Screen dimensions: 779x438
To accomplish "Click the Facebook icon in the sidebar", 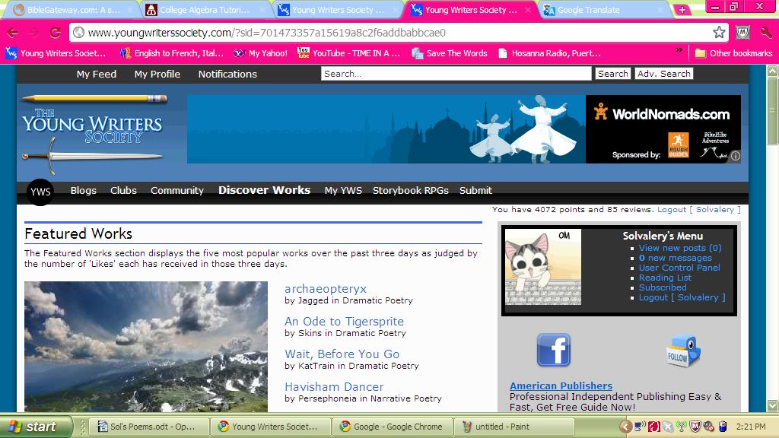I will click(x=554, y=350).
